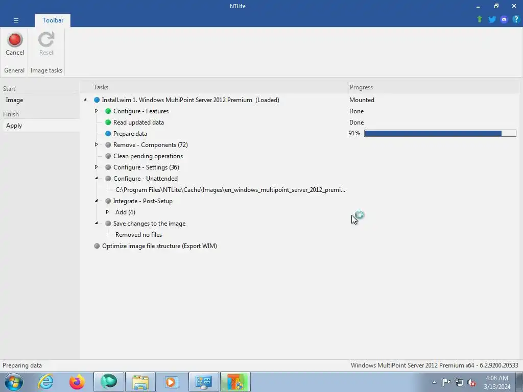Click gray dot of Configure - Settings
523x392 pixels.
[x=108, y=167]
